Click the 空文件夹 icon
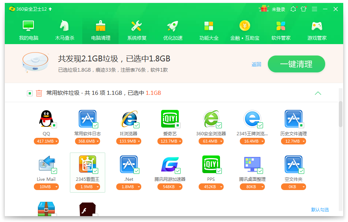 (294, 164)
